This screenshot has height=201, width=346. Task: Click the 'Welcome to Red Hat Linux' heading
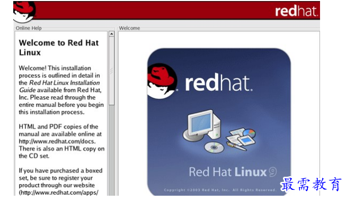(59, 48)
